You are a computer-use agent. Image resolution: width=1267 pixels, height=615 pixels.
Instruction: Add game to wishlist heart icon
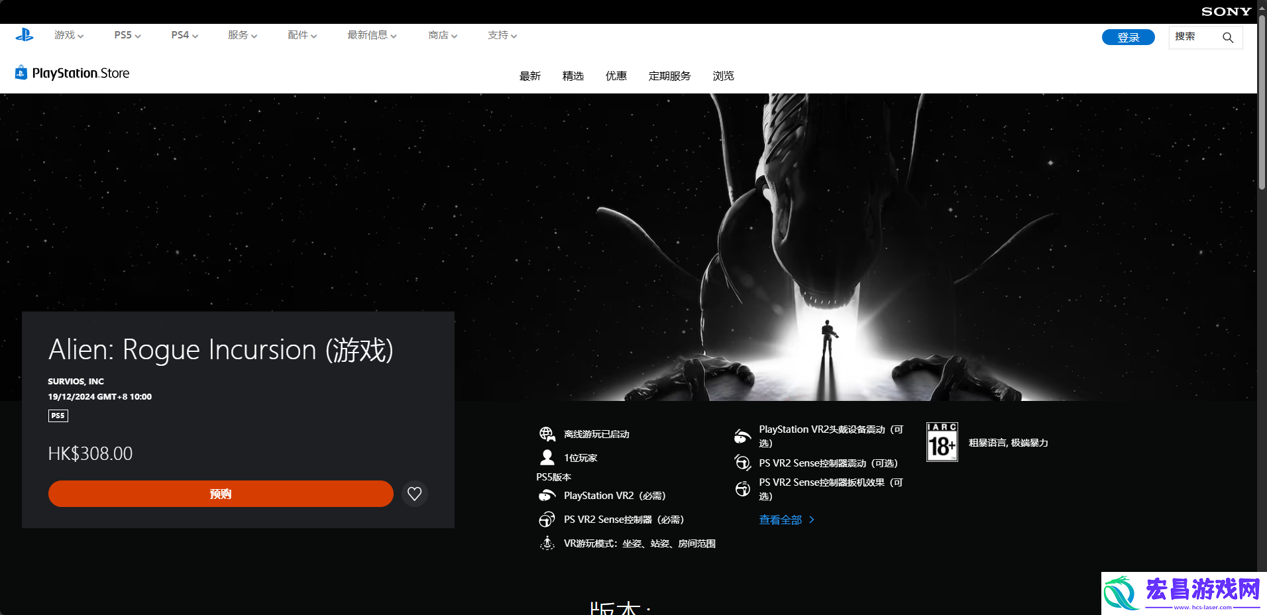[415, 494]
